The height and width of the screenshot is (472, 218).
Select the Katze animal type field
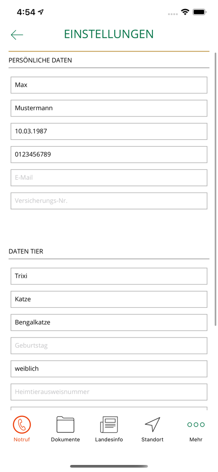click(109, 299)
